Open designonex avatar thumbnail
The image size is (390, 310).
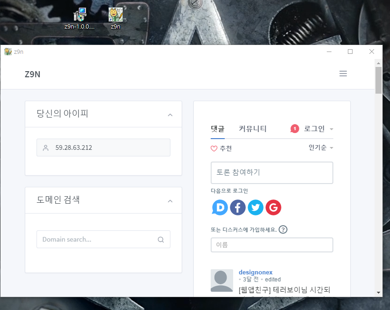pyautogui.click(x=222, y=280)
